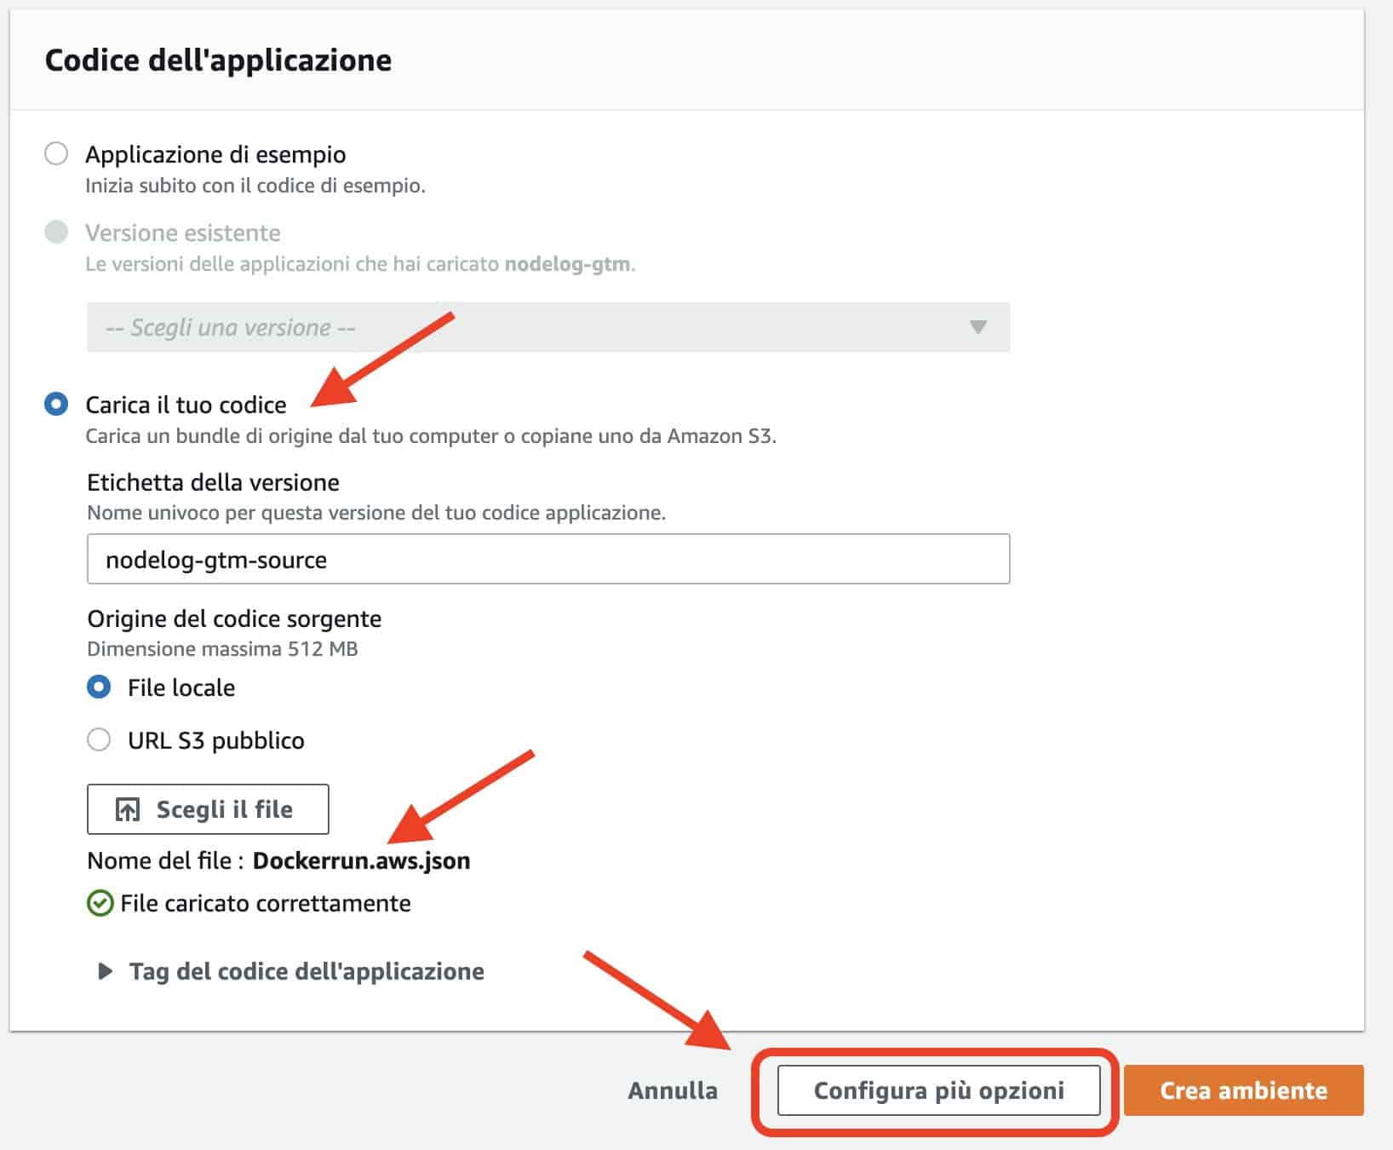Image resolution: width=1393 pixels, height=1150 pixels.
Task: Click the disclosure triangle next to Tag section
Action: (106, 970)
